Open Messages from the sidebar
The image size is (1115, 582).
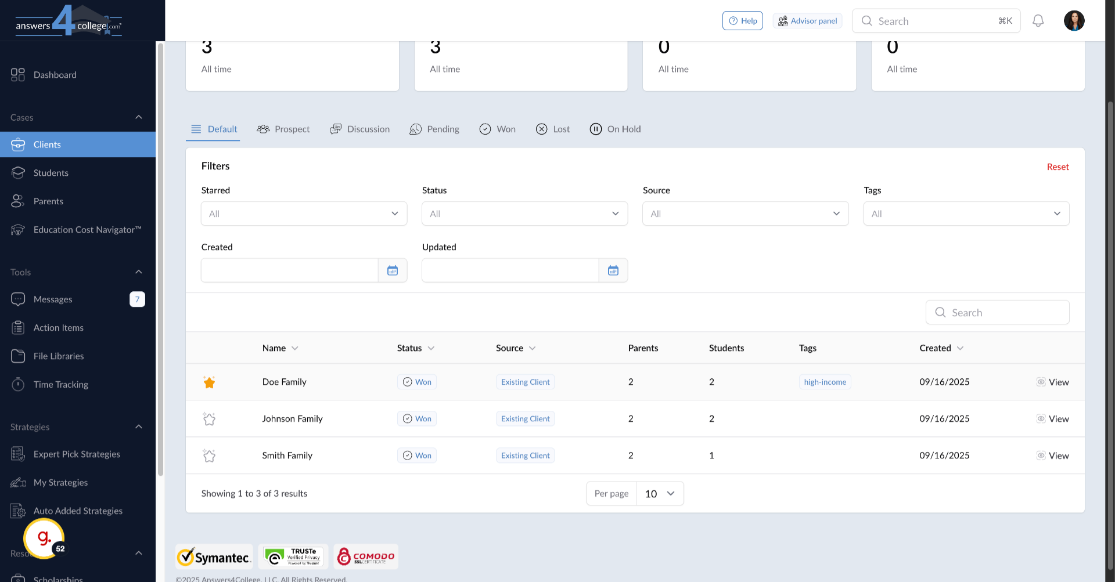coord(53,299)
